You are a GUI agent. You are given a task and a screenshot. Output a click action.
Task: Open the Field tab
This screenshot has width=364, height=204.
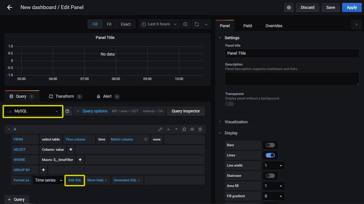tap(248, 26)
